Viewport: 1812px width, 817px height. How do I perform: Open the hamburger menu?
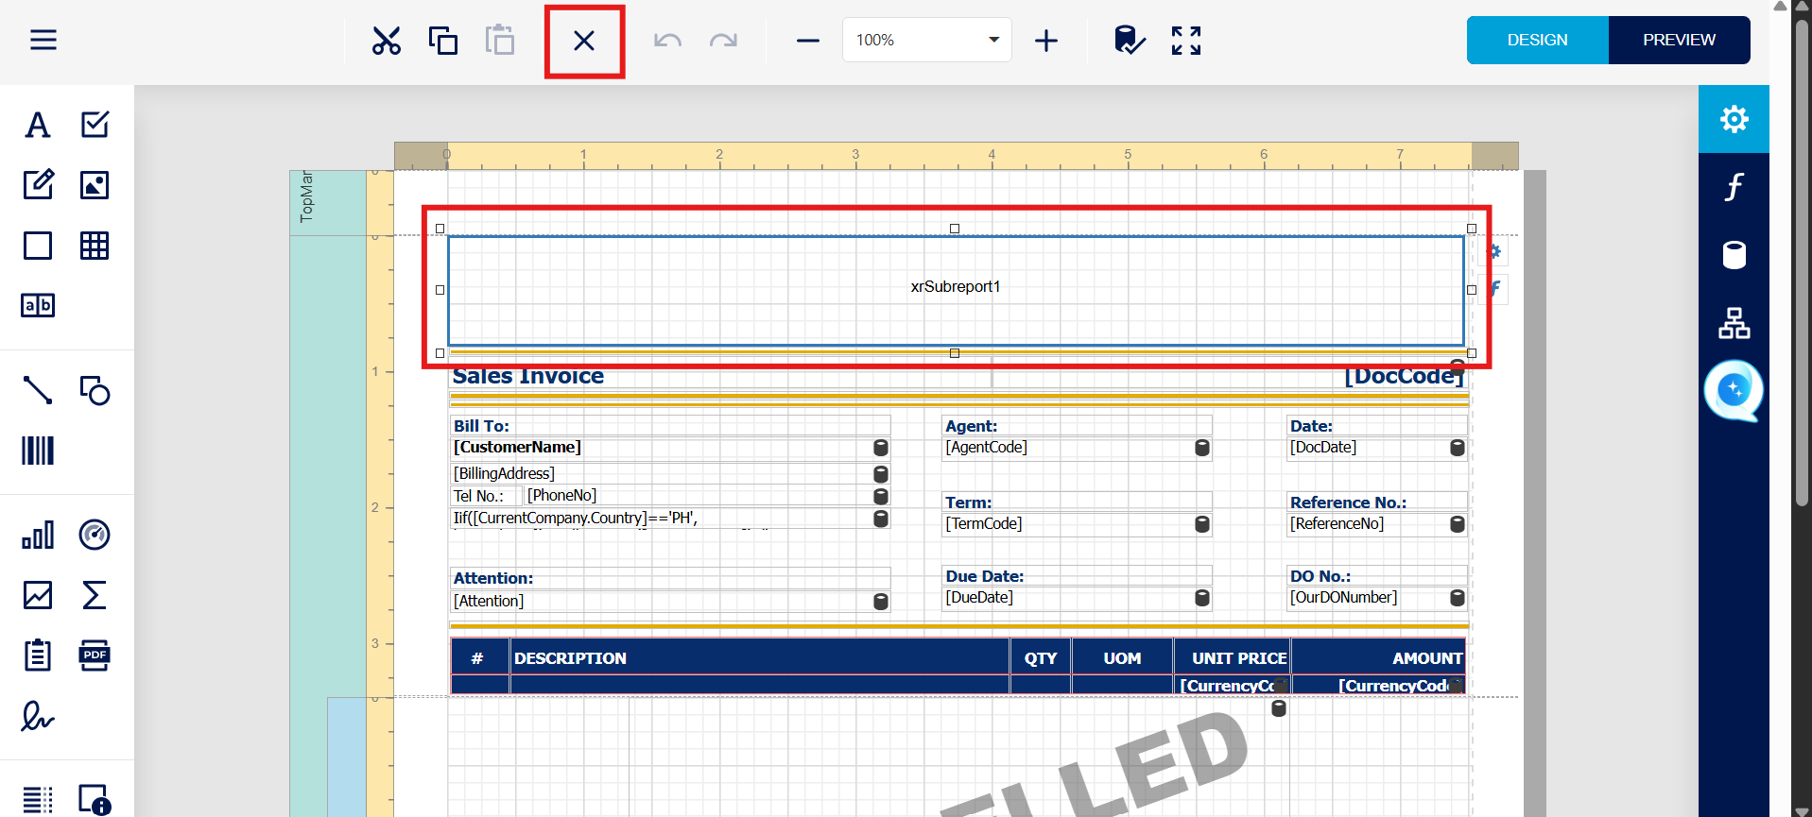coord(43,40)
